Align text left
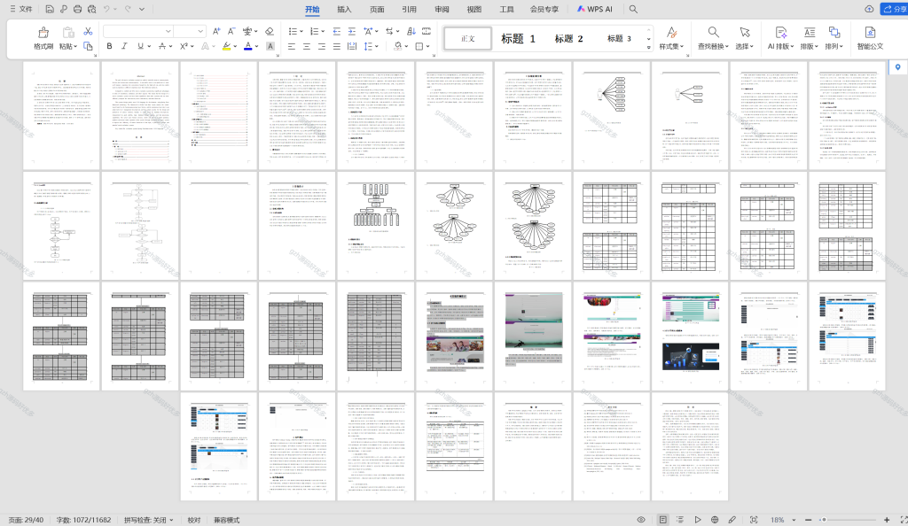This screenshot has width=908, height=526. pos(291,46)
